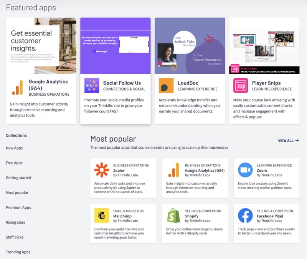Viewport: 307px width, 259px height.
Task: Open the Google Analytics featured banner image
Action: tap(41, 46)
